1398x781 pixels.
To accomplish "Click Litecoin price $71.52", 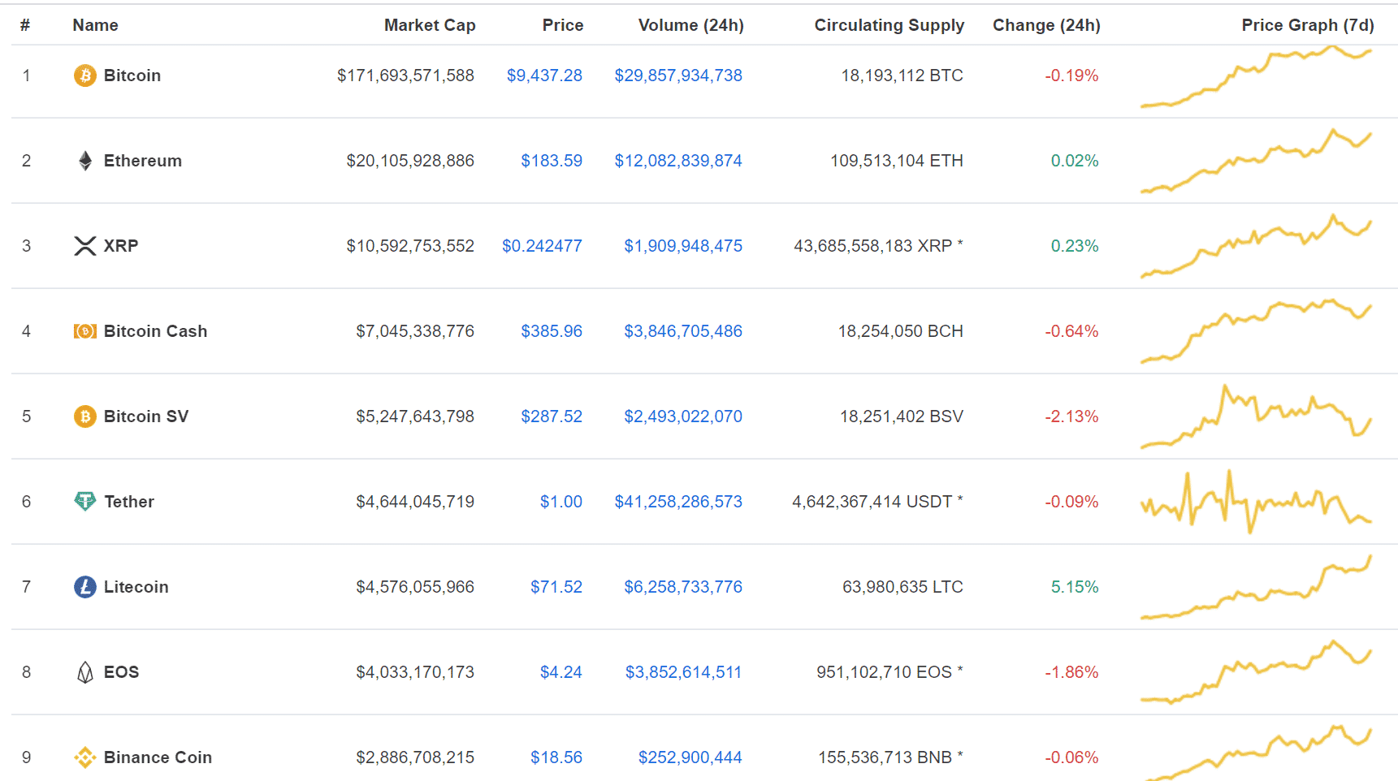I will pyautogui.click(x=556, y=587).
